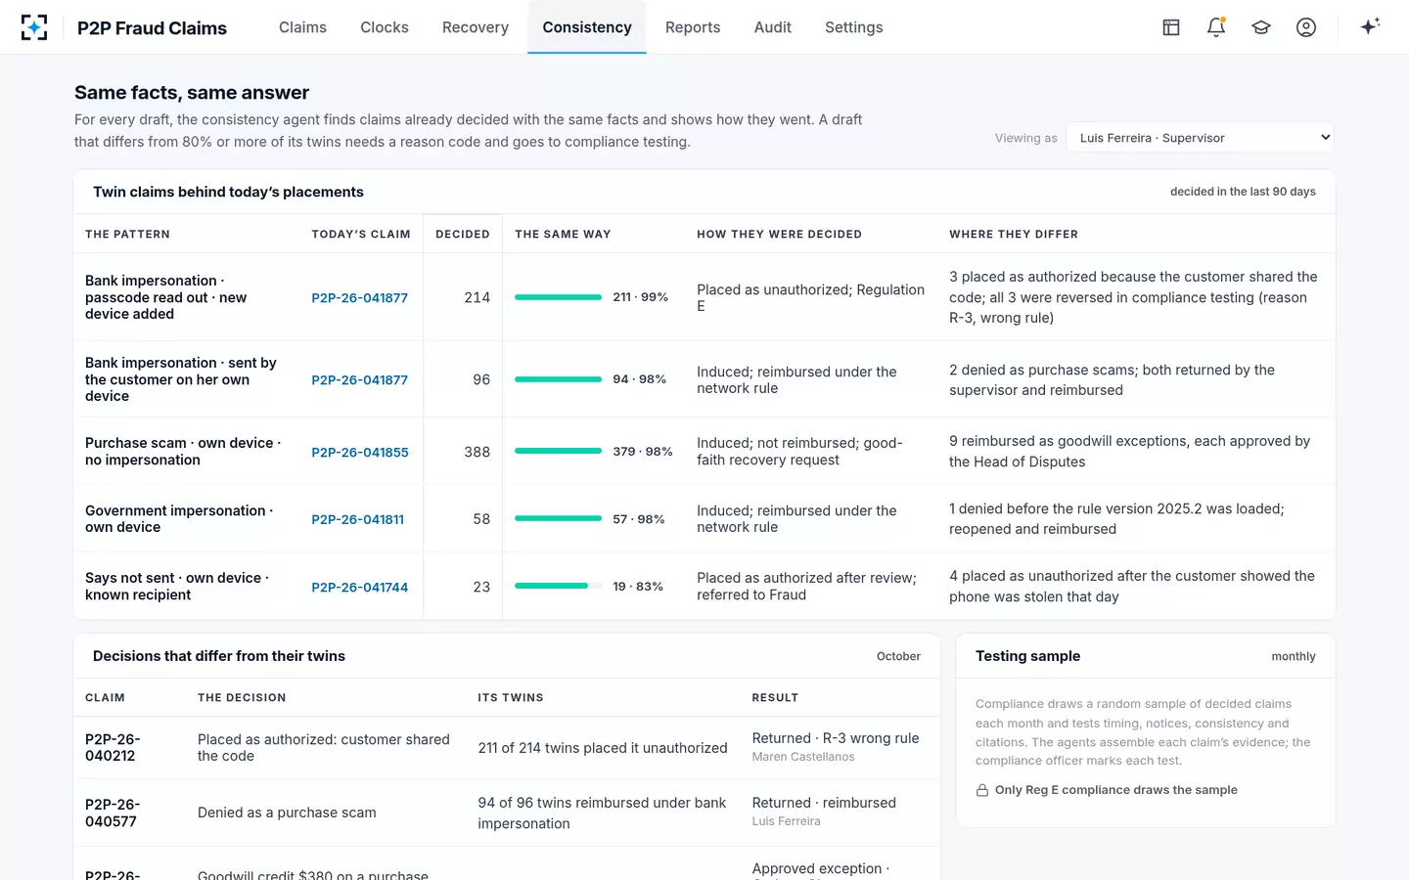The width and height of the screenshot is (1409, 880).
Task: Click the Testing sample panel heading
Action: (x=1027, y=656)
